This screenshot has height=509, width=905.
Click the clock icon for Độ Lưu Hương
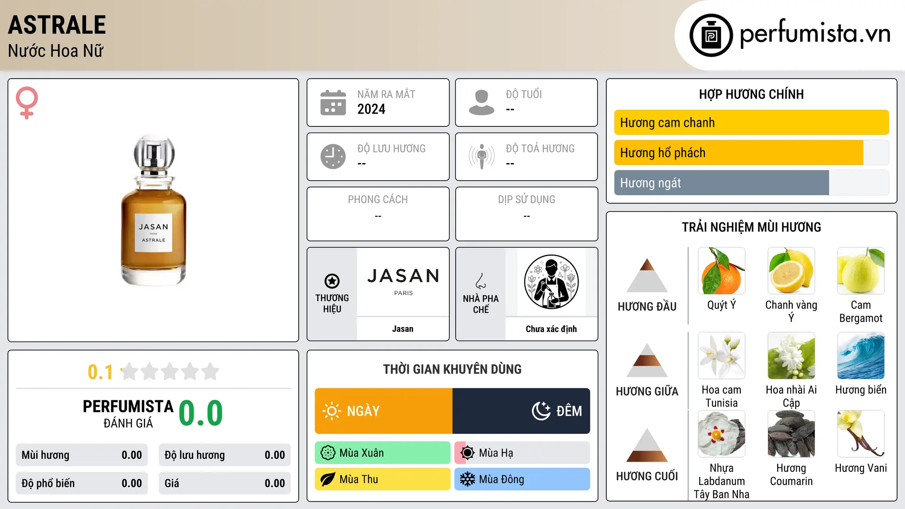coord(333,156)
